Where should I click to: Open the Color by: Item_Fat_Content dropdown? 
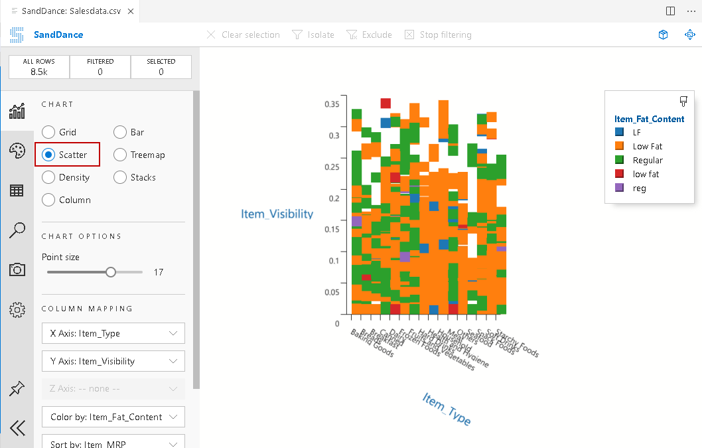[113, 417]
